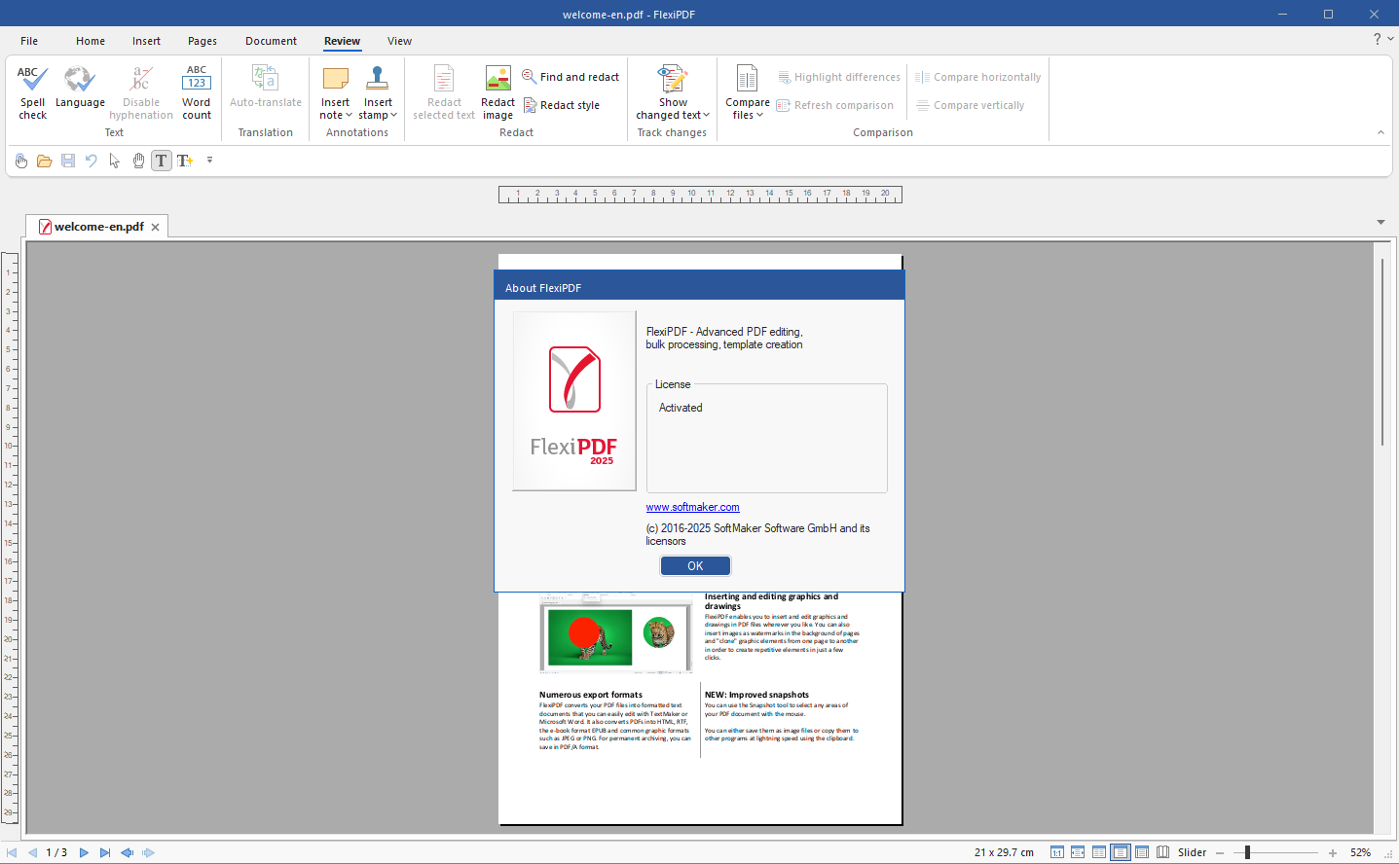Open the www.softmaker.com link

tap(692, 507)
